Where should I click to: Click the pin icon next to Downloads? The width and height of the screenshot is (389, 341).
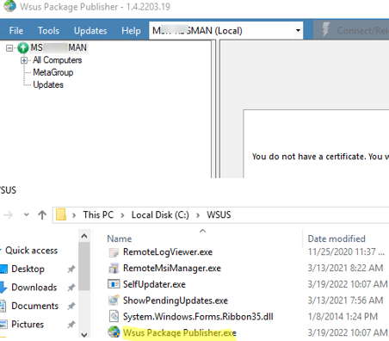[71, 288]
